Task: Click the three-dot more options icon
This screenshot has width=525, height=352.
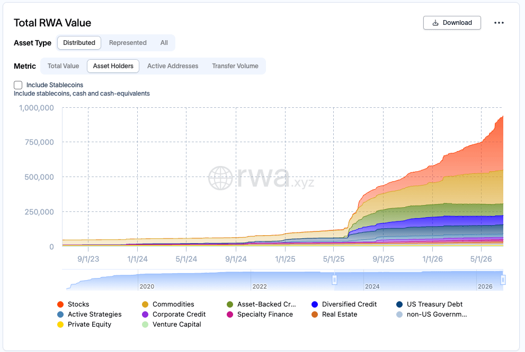Action: click(499, 23)
